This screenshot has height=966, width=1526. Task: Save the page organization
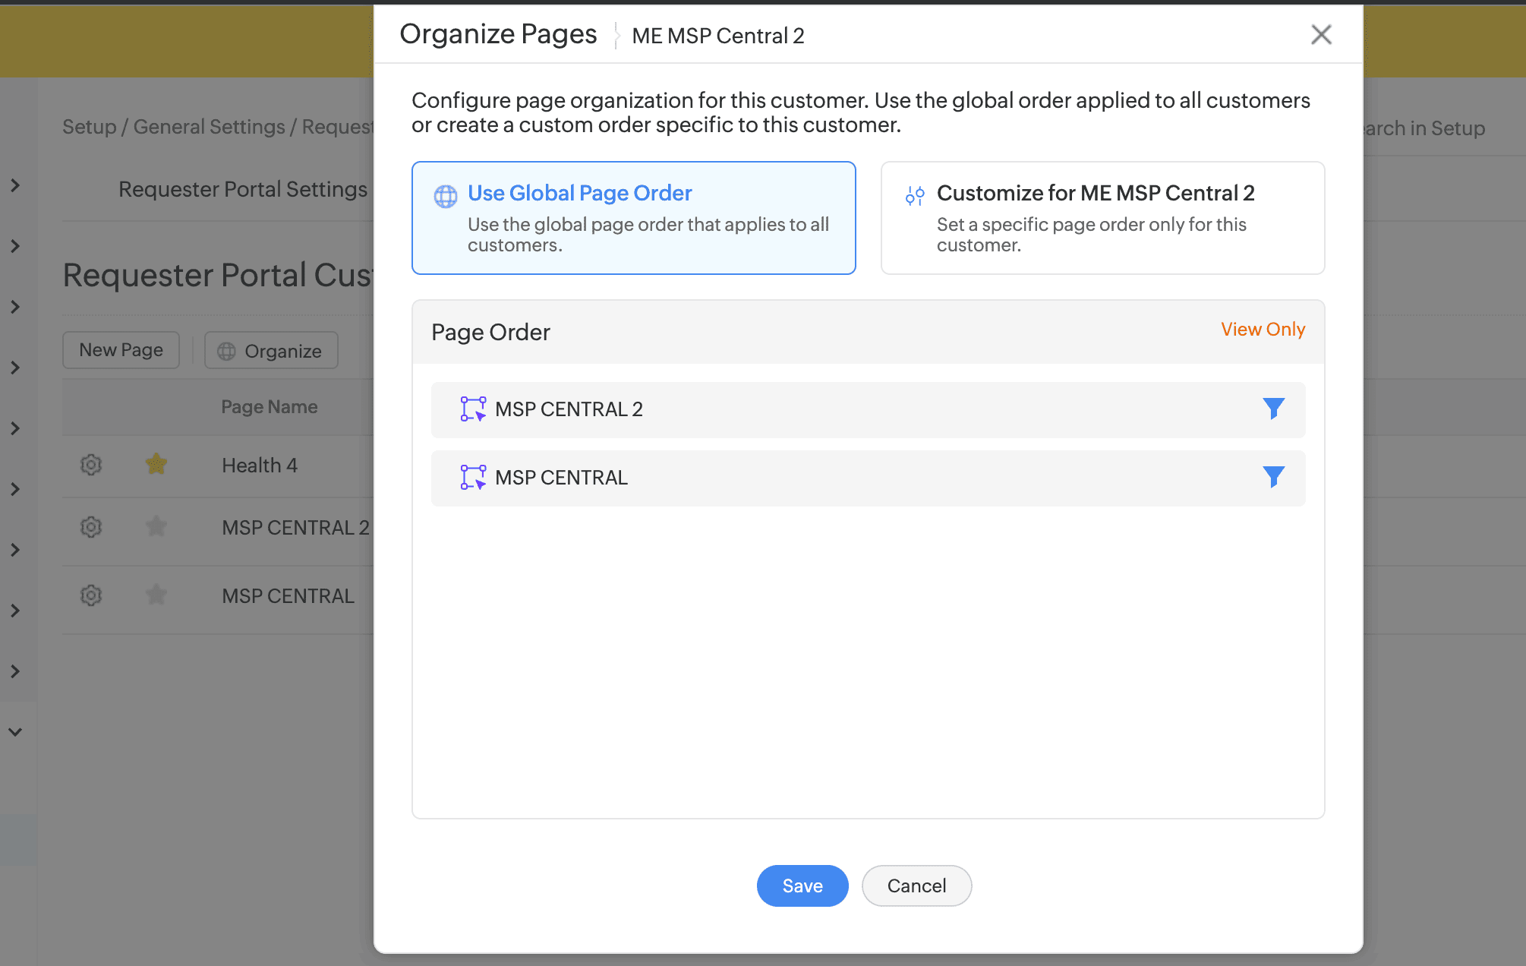click(x=802, y=885)
